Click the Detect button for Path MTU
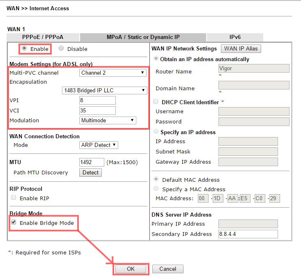Screen dimensions: 301x279 tap(90, 172)
